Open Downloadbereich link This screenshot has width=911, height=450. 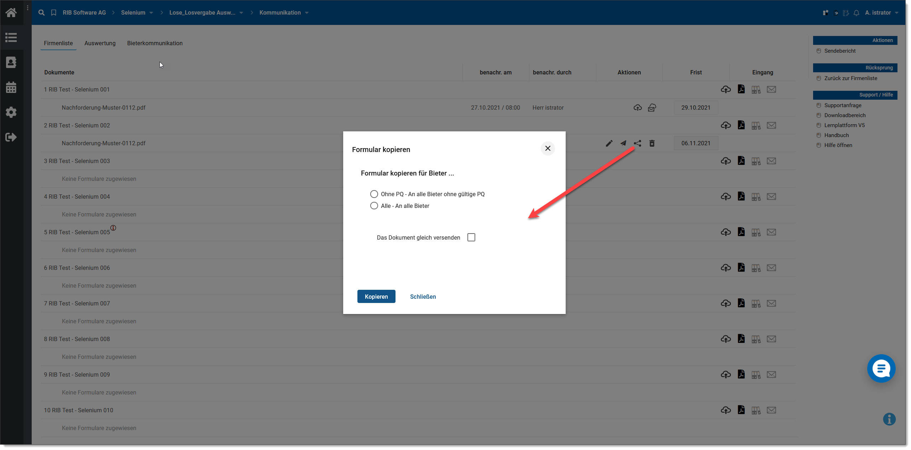click(845, 115)
